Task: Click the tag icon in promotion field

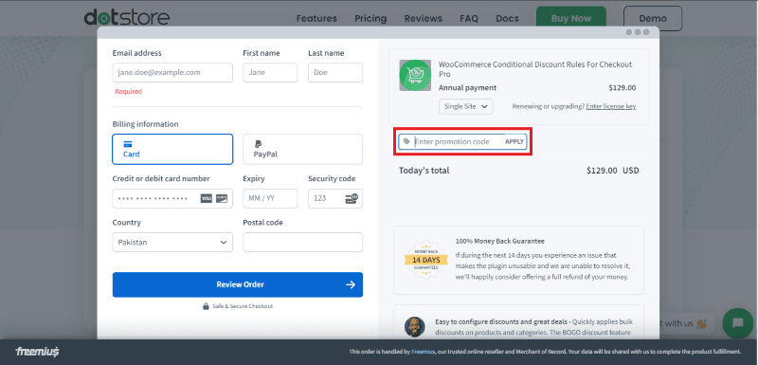Action: click(406, 141)
